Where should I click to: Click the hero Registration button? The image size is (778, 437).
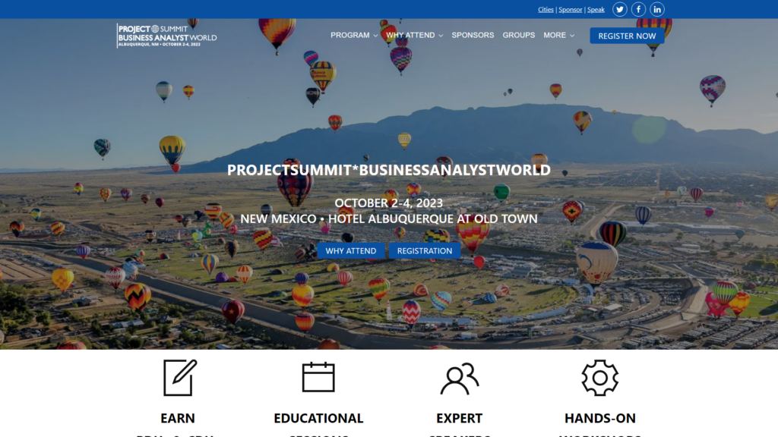tap(425, 250)
